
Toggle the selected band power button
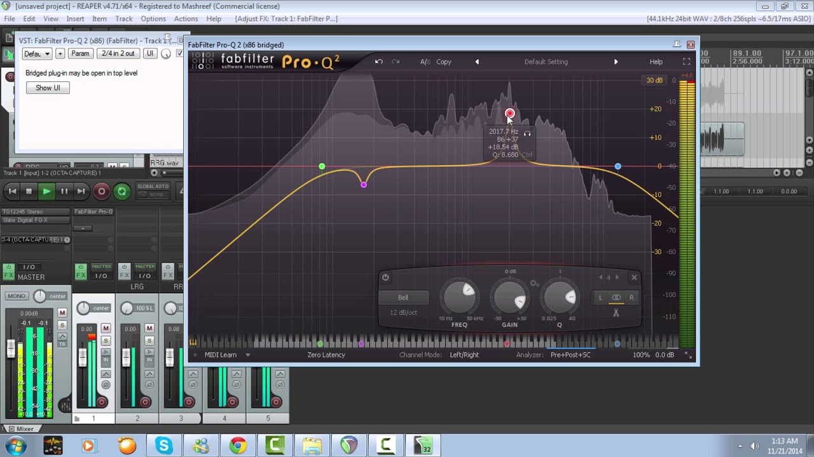click(385, 277)
